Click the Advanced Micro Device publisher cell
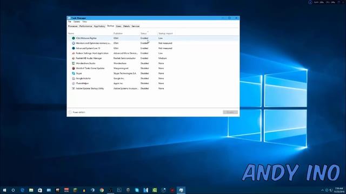The width and height of the screenshot is (346, 194). pyautogui.click(x=125, y=53)
